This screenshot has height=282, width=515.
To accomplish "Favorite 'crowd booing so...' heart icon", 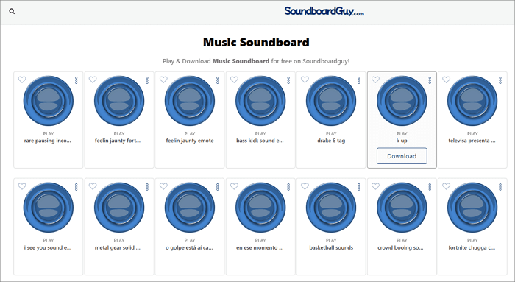I will 375,186.
